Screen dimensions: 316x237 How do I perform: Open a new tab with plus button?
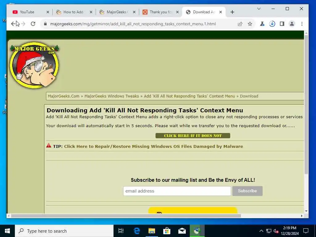click(x=232, y=12)
